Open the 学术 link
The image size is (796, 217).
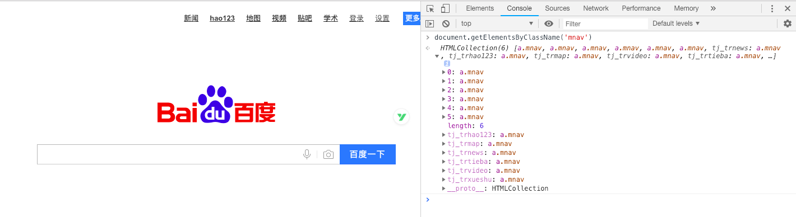pos(331,18)
